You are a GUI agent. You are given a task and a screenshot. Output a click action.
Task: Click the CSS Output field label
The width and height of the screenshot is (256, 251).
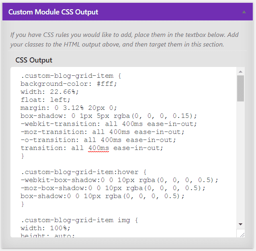click(x=34, y=60)
